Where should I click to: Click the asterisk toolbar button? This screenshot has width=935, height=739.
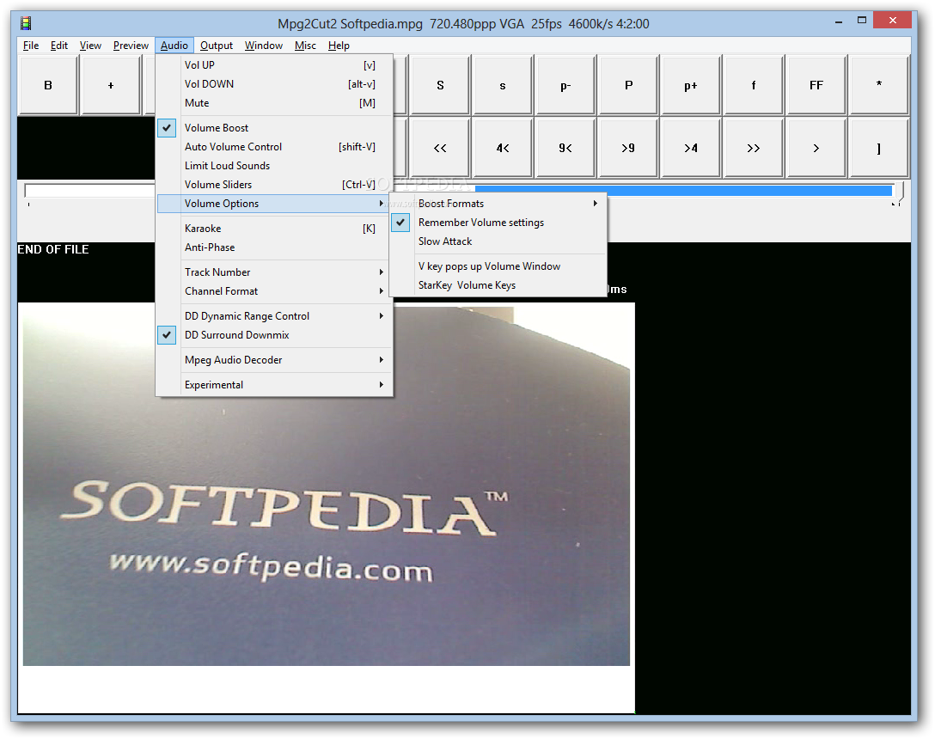(879, 85)
